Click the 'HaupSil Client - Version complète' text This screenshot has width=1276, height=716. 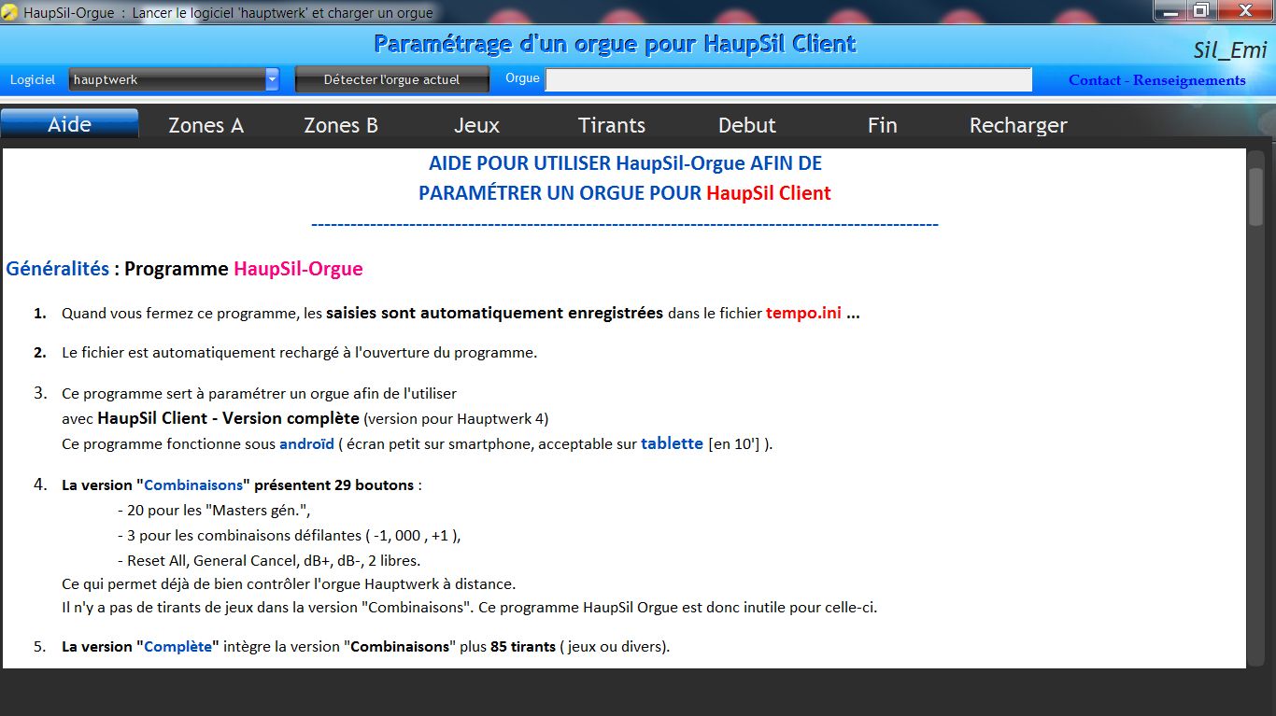[x=229, y=418]
